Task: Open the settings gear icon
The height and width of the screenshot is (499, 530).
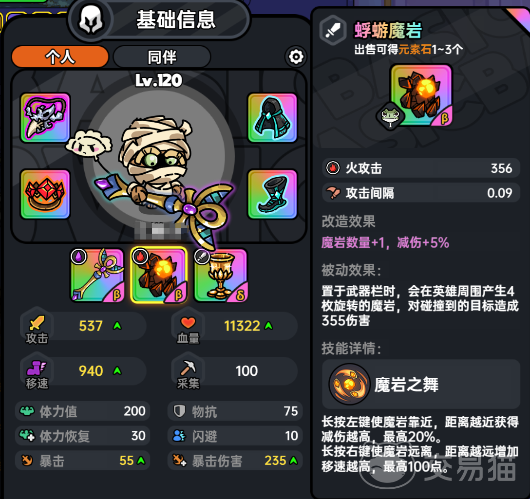Action: point(296,57)
